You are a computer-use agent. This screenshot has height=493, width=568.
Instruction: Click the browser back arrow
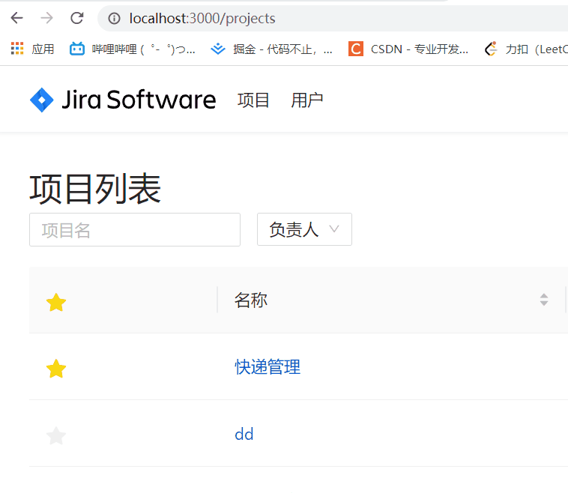click(x=16, y=18)
